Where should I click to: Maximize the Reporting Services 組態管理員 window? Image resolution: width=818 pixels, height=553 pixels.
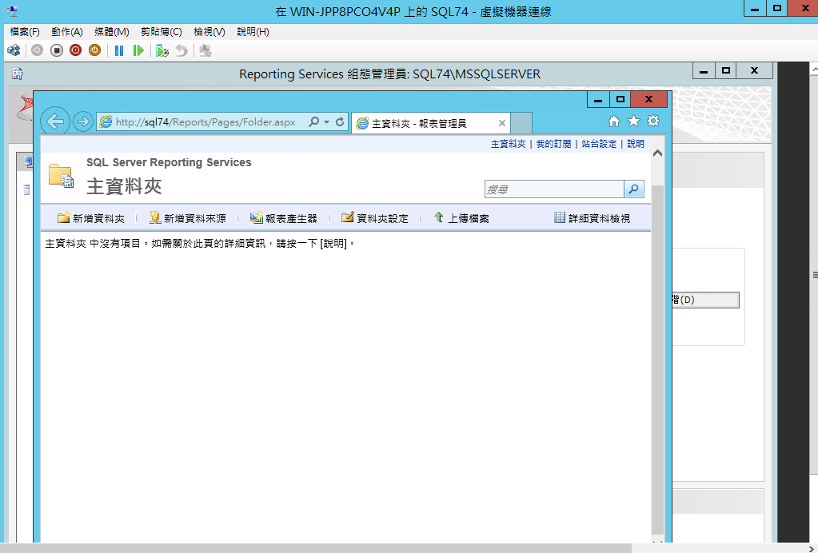point(726,71)
